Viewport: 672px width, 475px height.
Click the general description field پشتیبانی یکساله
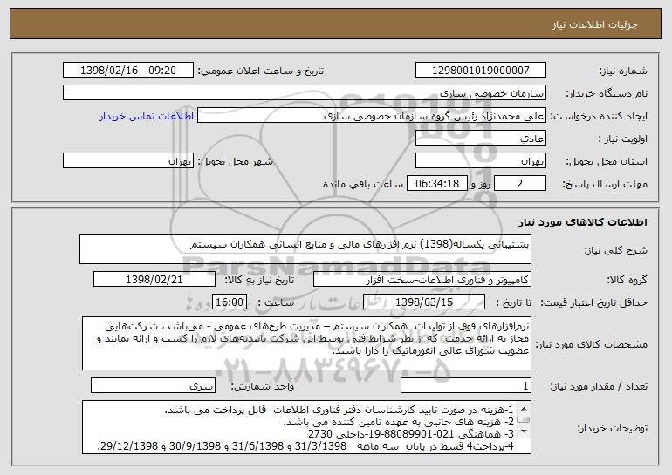[x=305, y=249]
